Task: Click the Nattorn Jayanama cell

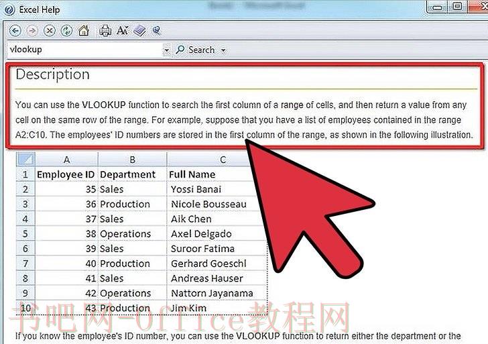Action: tap(217, 293)
